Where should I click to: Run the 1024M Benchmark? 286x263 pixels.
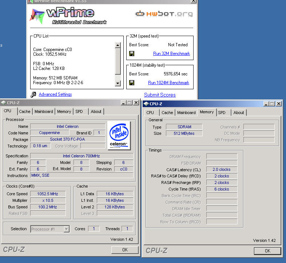[x=168, y=83]
